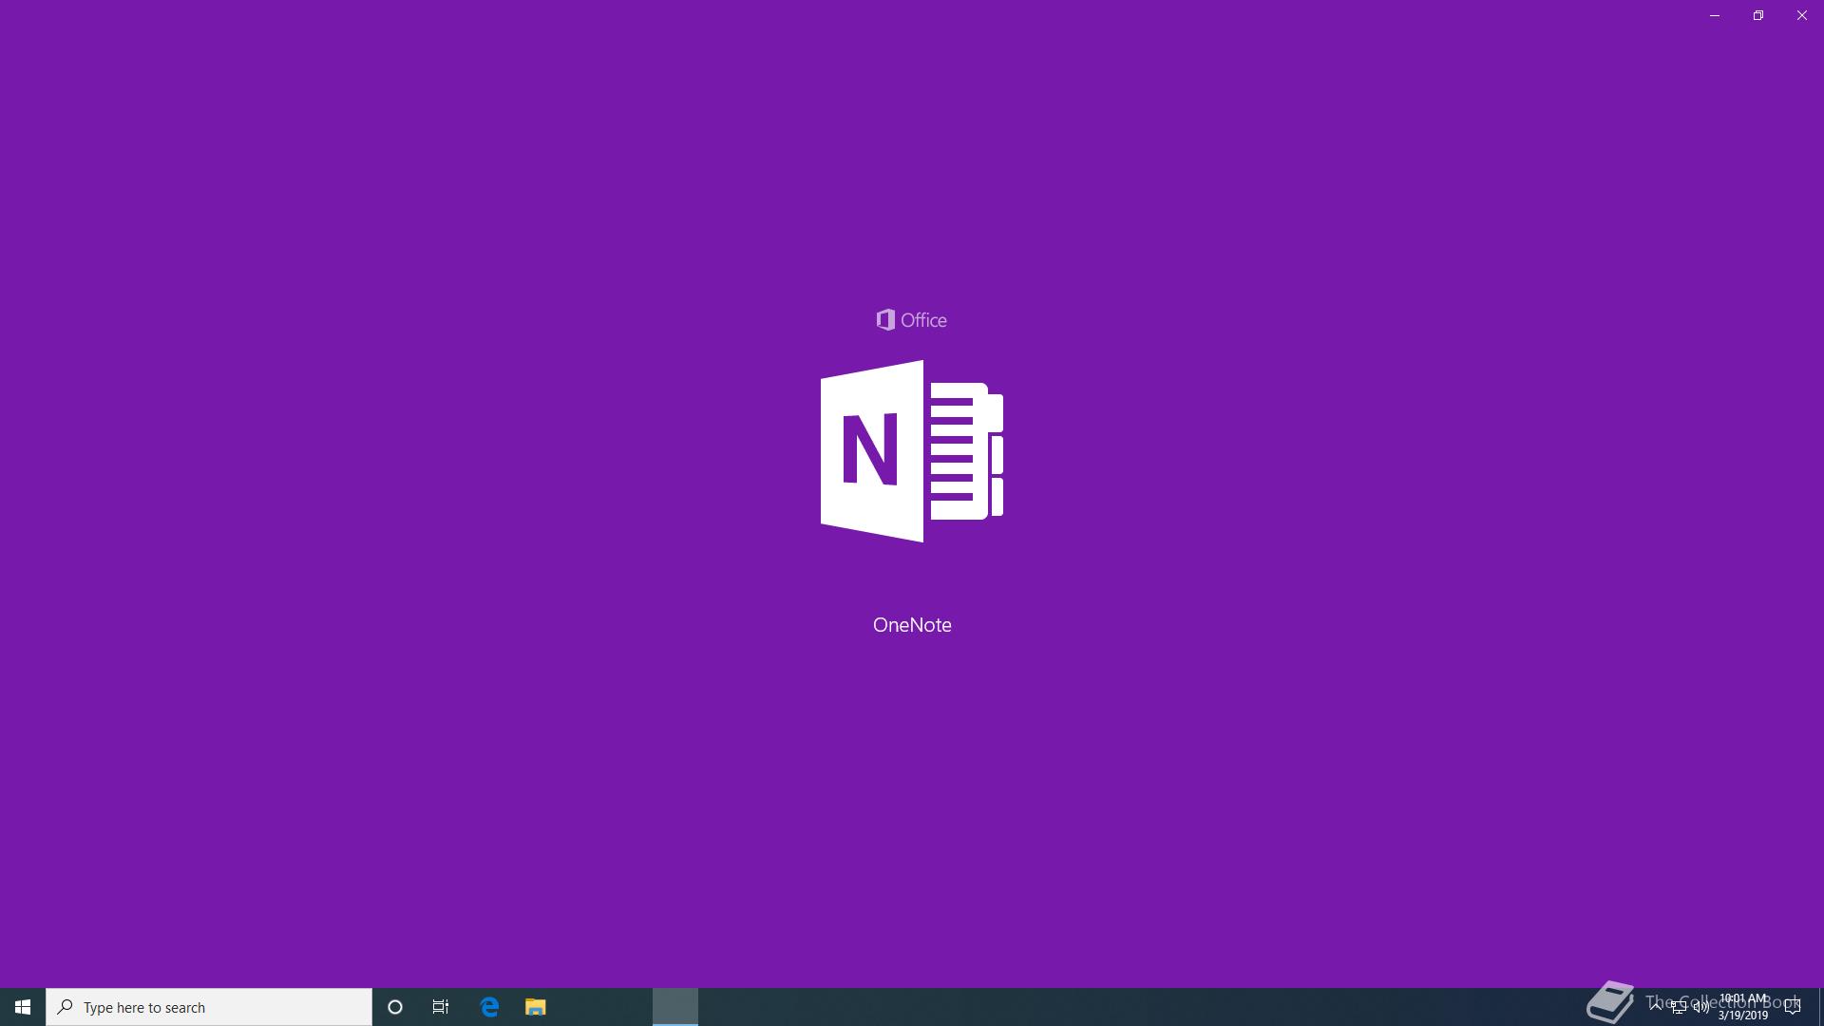Viewport: 1824px width, 1026px height.
Task: Open Task View from the taskbar
Action: click(441, 1007)
